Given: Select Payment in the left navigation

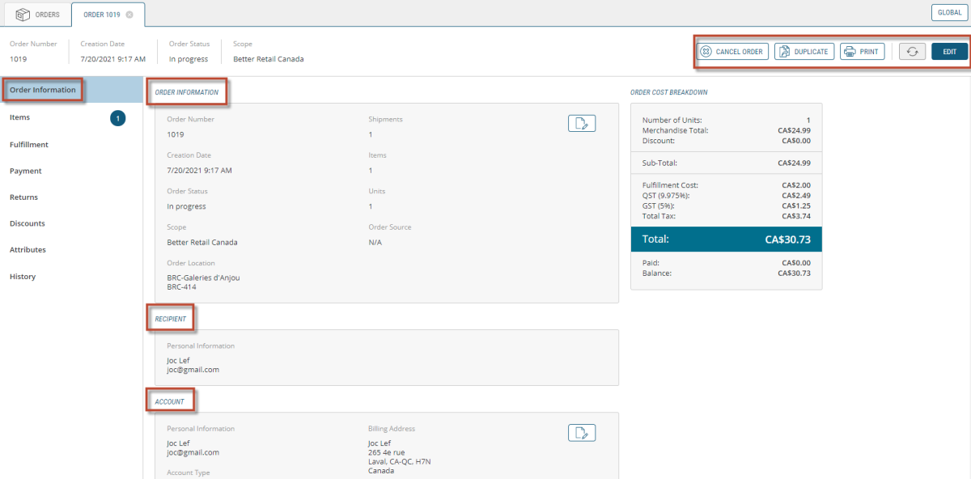Looking at the screenshot, I should tap(26, 172).
